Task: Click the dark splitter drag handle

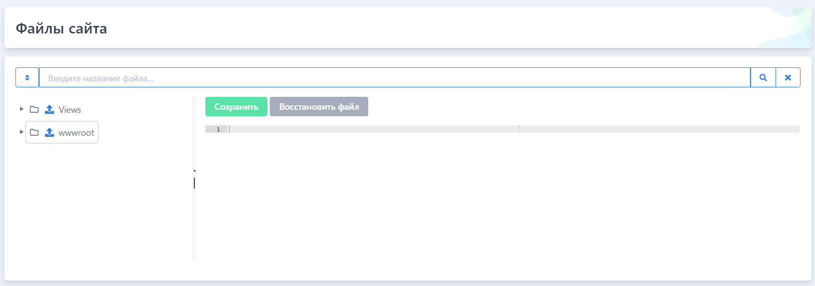Action: 194,183
